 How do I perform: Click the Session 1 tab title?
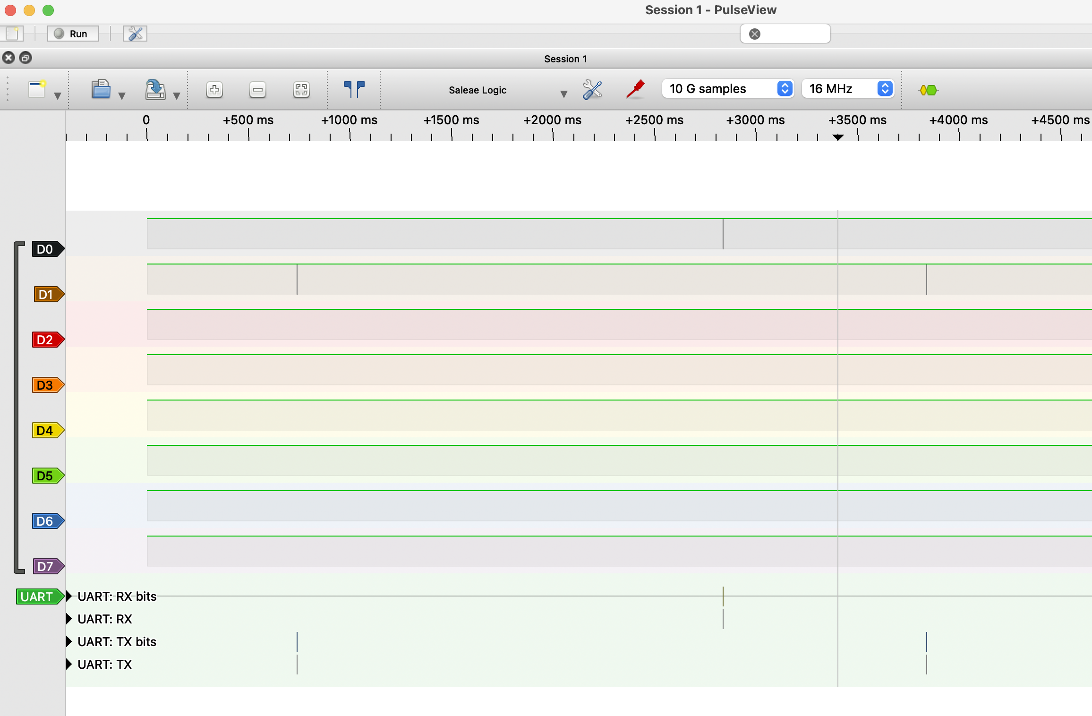click(565, 59)
